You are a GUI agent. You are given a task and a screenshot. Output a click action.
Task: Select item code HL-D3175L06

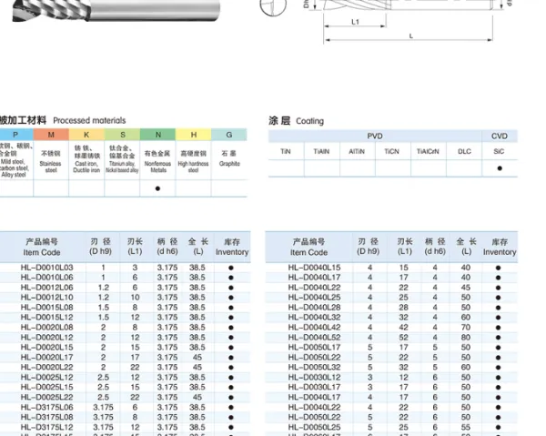coord(47,407)
